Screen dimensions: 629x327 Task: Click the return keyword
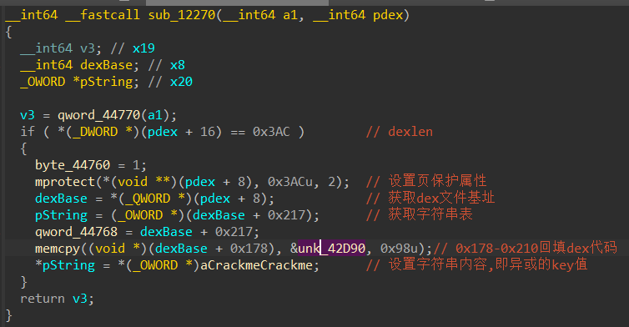(43, 299)
